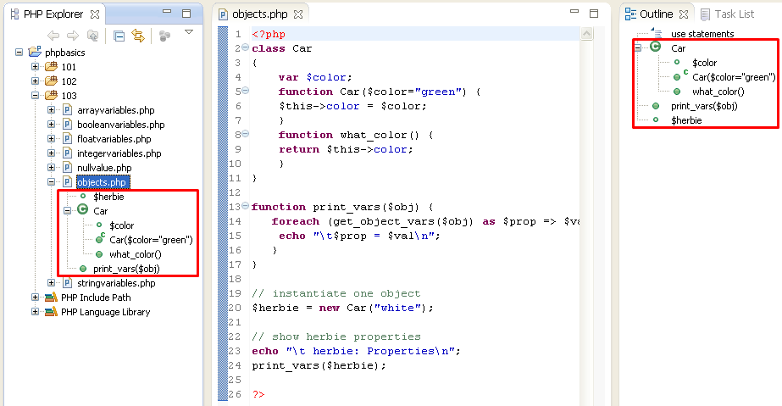Close the Outline view tab
The image size is (782, 406).
(x=684, y=14)
